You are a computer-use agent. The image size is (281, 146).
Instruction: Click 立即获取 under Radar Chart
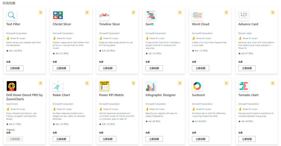(x=61, y=139)
